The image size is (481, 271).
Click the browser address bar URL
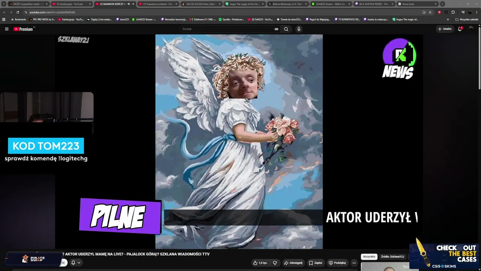point(52,12)
